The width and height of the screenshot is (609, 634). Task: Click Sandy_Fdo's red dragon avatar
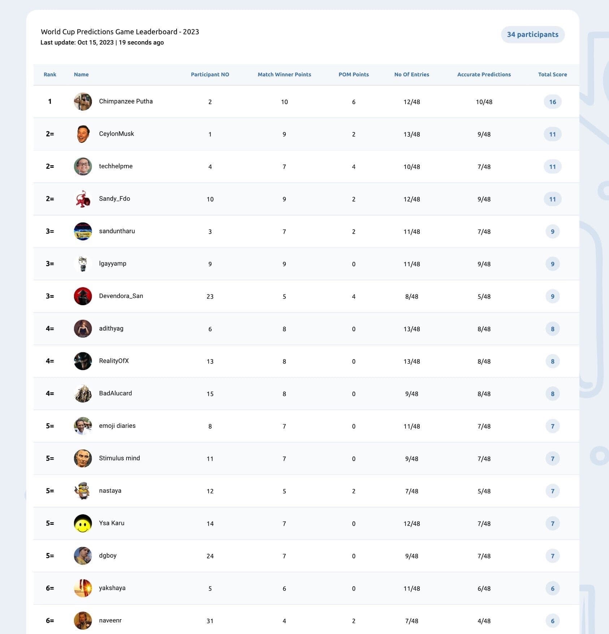[83, 199]
